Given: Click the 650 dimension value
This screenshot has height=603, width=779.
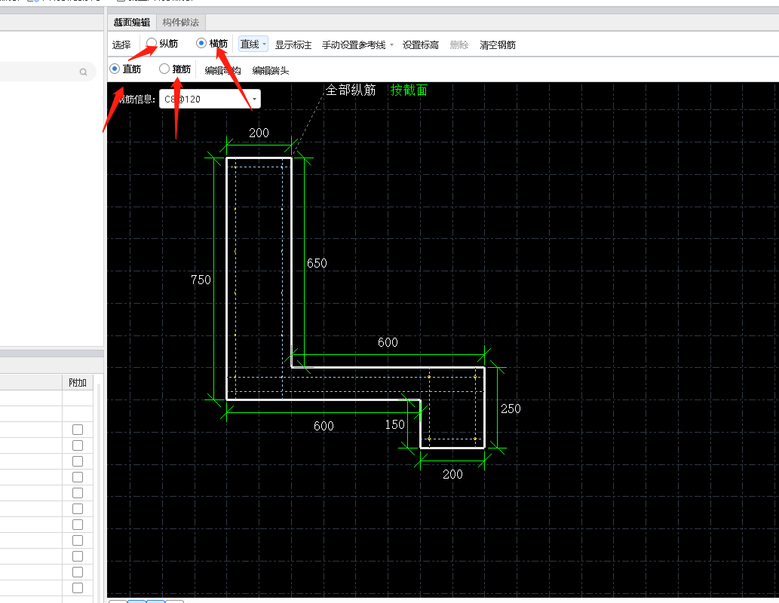Looking at the screenshot, I should pyautogui.click(x=317, y=263).
